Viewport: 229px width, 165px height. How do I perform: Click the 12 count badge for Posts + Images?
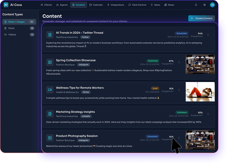click(x=32, y=22)
